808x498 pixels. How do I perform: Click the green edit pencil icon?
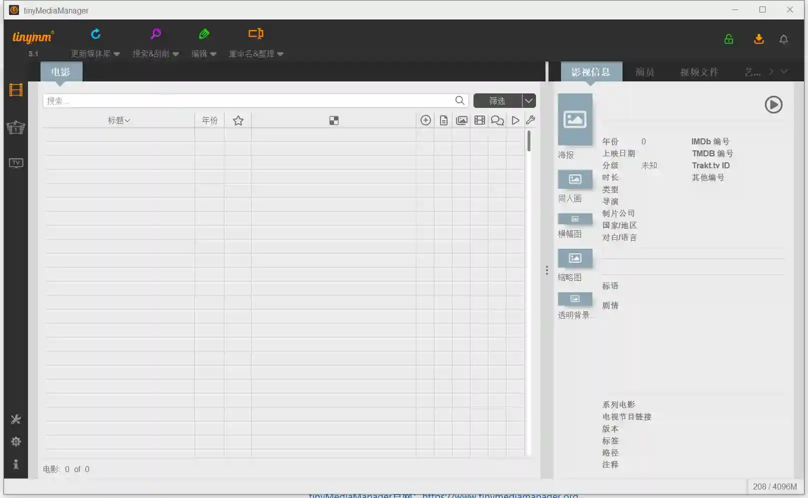[x=204, y=33]
